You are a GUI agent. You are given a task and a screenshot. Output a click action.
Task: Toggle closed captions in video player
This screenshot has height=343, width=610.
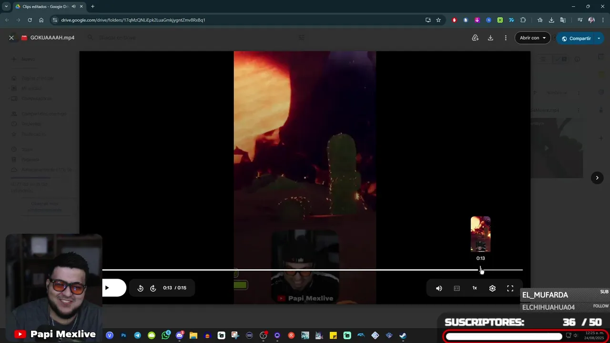[x=457, y=288]
